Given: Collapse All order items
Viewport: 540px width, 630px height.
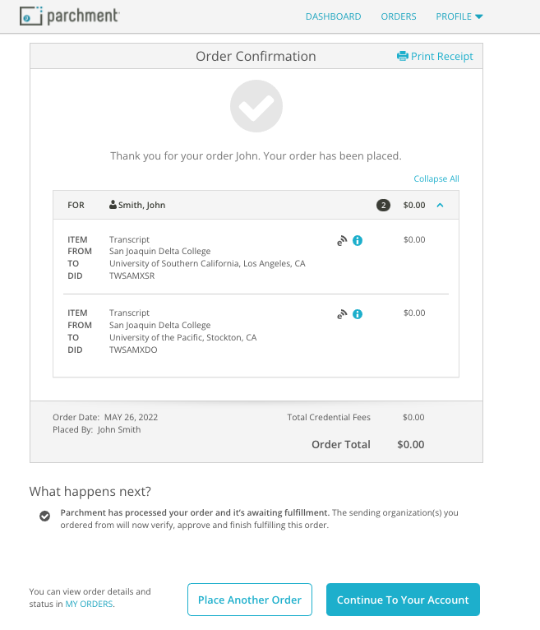Looking at the screenshot, I should pyautogui.click(x=436, y=178).
